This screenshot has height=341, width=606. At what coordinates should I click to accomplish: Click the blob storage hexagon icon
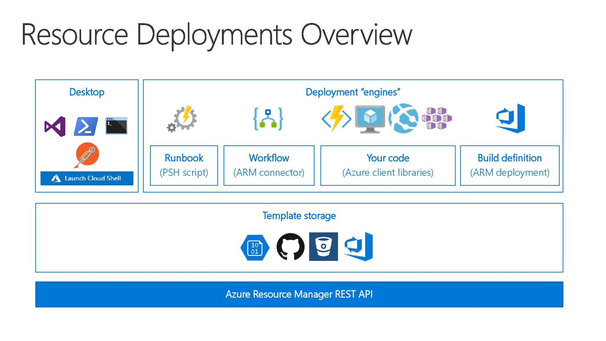255,247
